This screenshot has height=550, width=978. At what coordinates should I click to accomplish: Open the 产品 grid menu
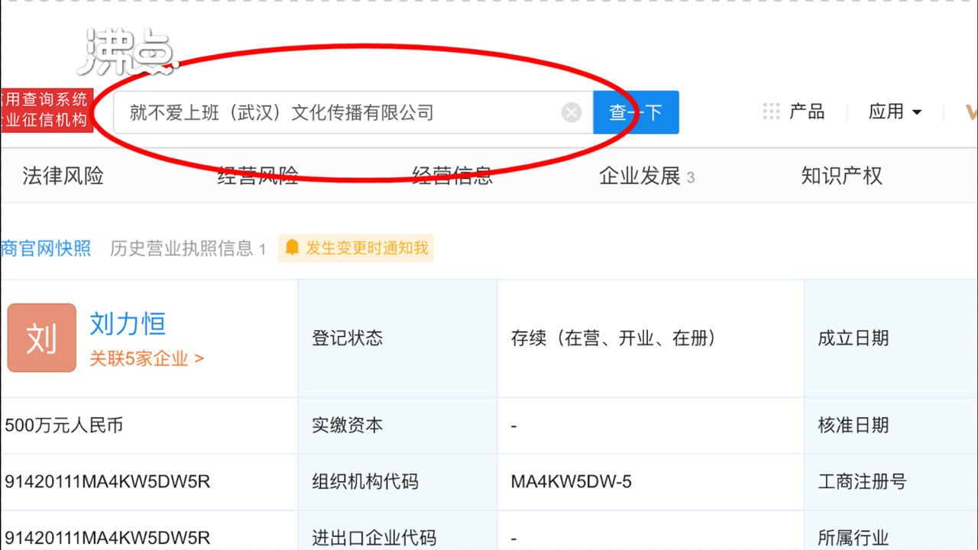point(794,112)
